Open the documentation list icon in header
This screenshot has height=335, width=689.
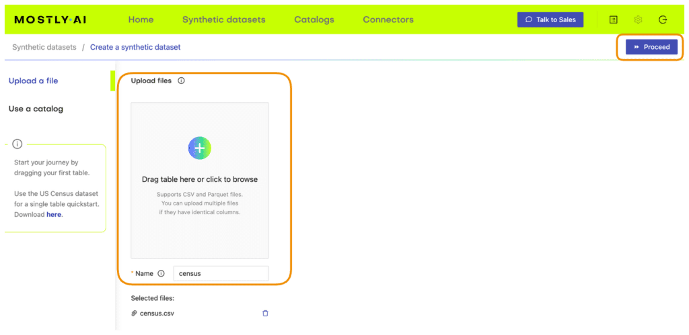point(614,19)
